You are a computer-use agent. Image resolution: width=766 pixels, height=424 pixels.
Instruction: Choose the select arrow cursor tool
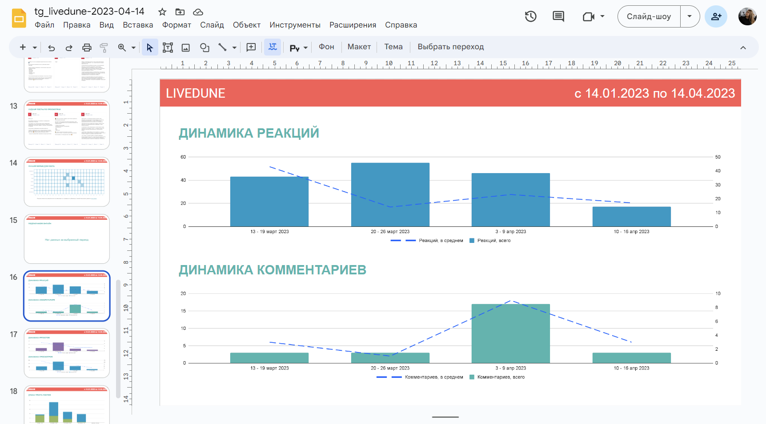point(150,47)
